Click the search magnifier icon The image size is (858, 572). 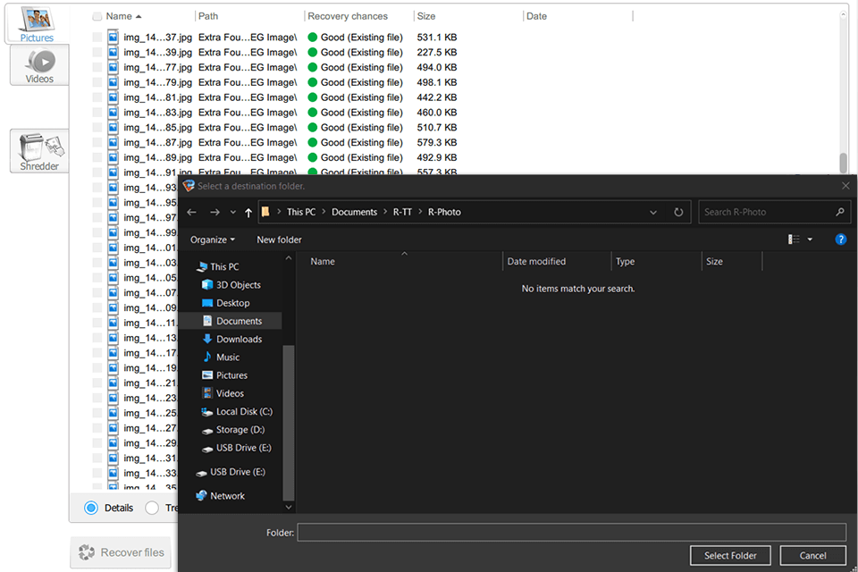point(840,212)
